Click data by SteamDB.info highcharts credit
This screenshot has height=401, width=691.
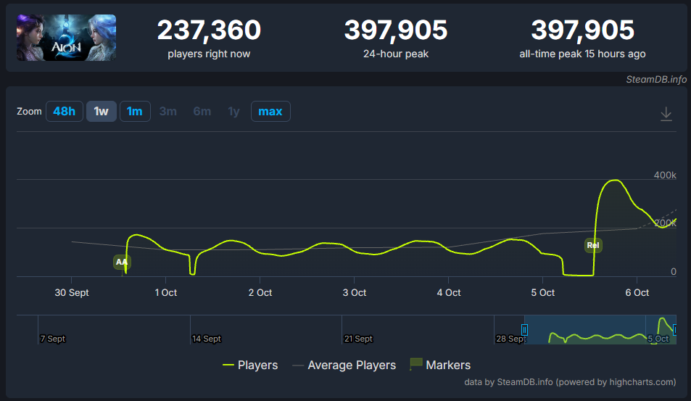(570, 382)
